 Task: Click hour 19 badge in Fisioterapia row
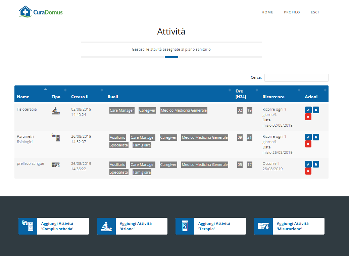[249, 111]
